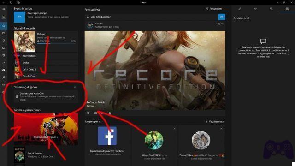Click the Facebook logo tile
295x166 pixels.
(x=107, y=136)
